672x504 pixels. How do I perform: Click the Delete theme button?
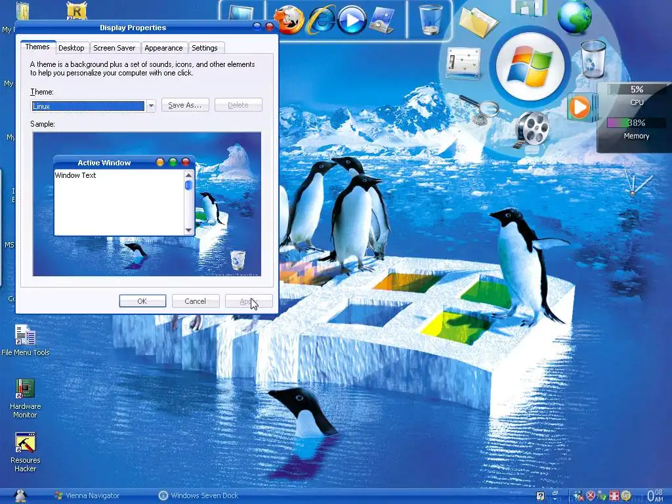[x=238, y=105]
